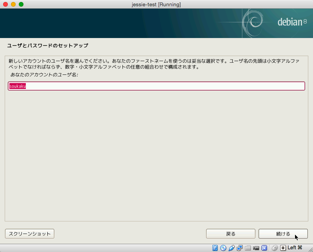
Task: Click the debian 8 logo banner
Action: click(156, 23)
